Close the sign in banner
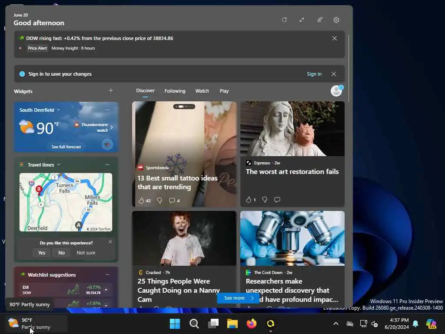 coord(334,74)
